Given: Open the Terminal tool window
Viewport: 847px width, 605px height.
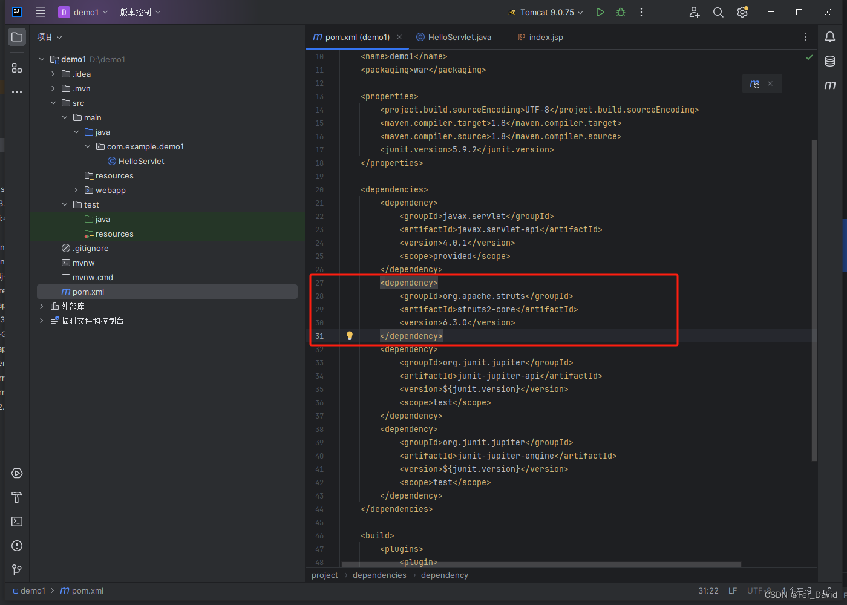Looking at the screenshot, I should coord(17,522).
